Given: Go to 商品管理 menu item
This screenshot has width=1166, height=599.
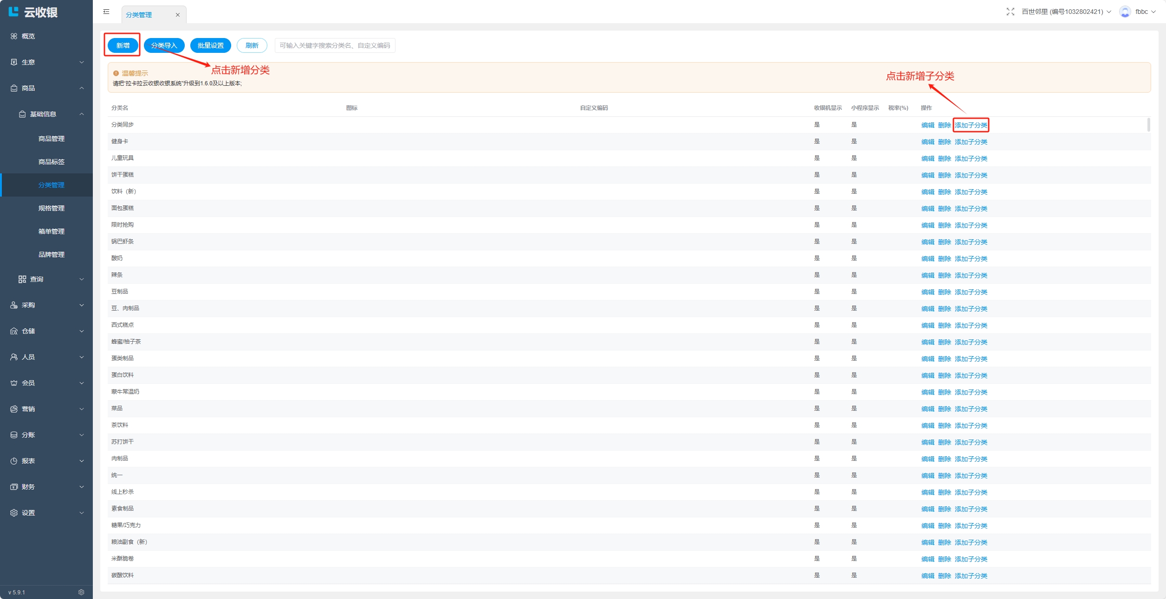Looking at the screenshot, I should coord(52,139).
